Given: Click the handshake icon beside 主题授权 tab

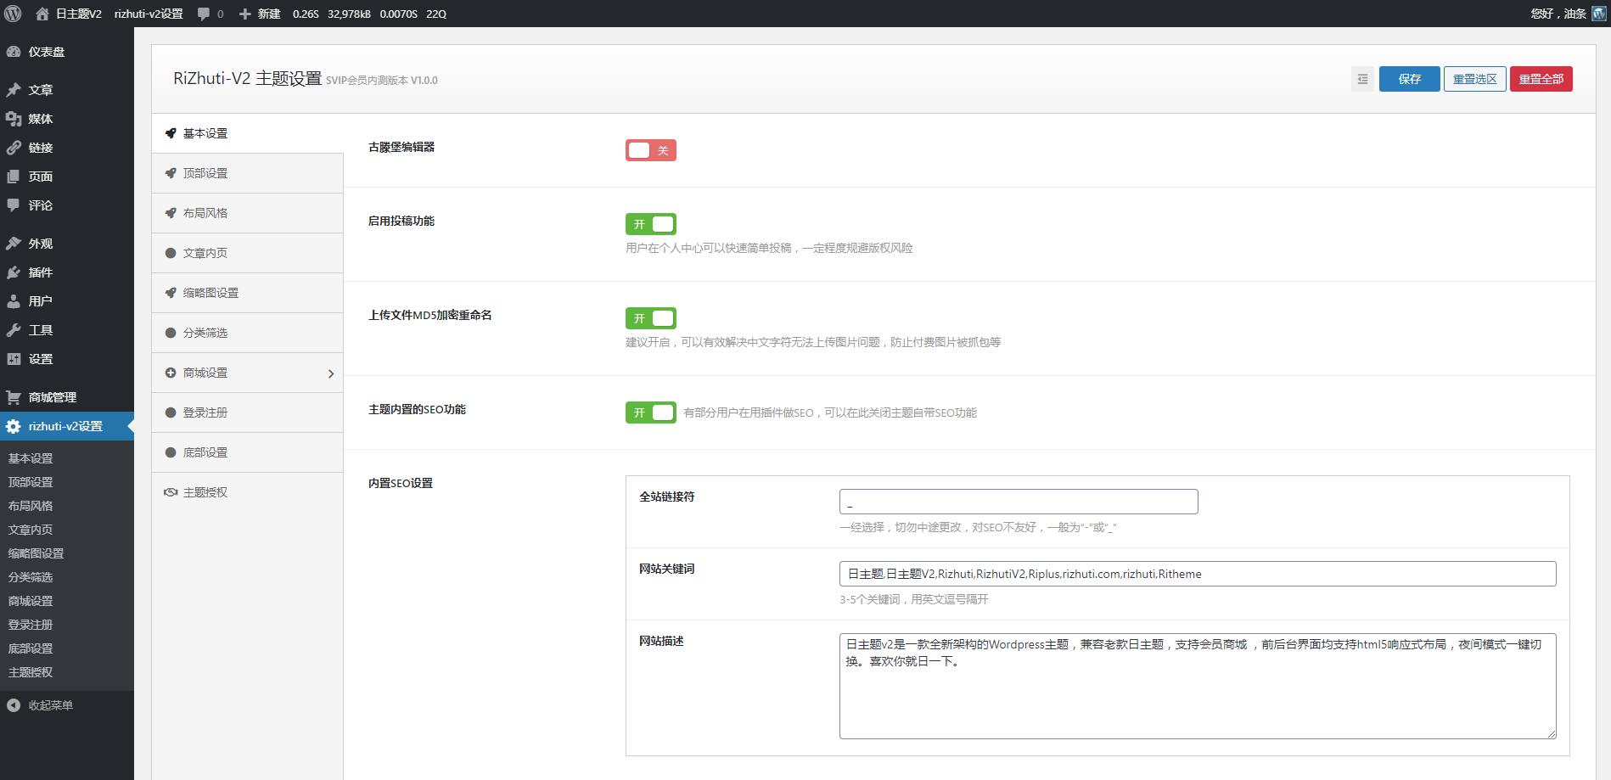Looking at the screenshot, I should click(171, 492).
